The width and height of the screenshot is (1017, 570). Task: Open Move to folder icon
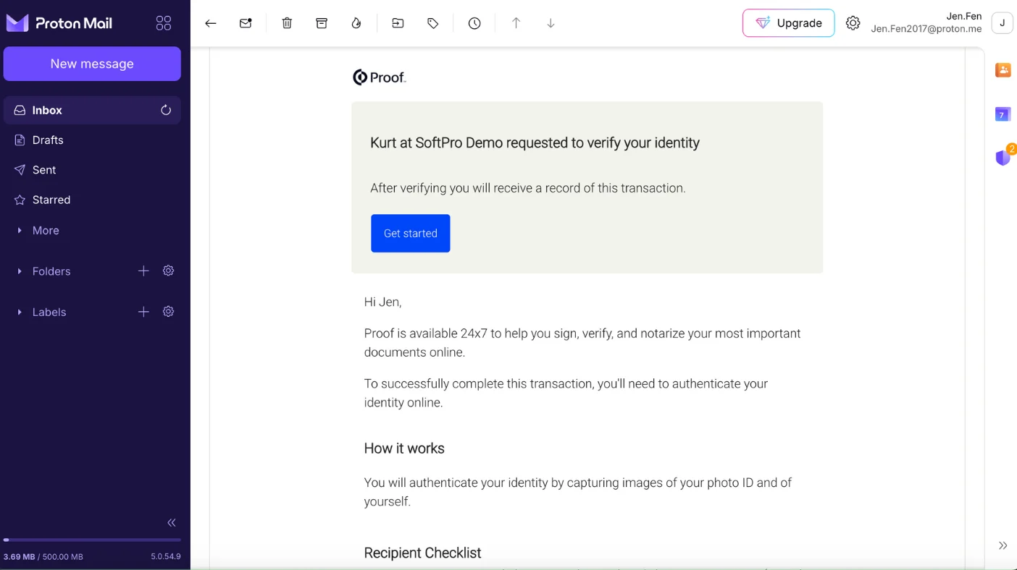pyautogui.click(x=398, y=23)
